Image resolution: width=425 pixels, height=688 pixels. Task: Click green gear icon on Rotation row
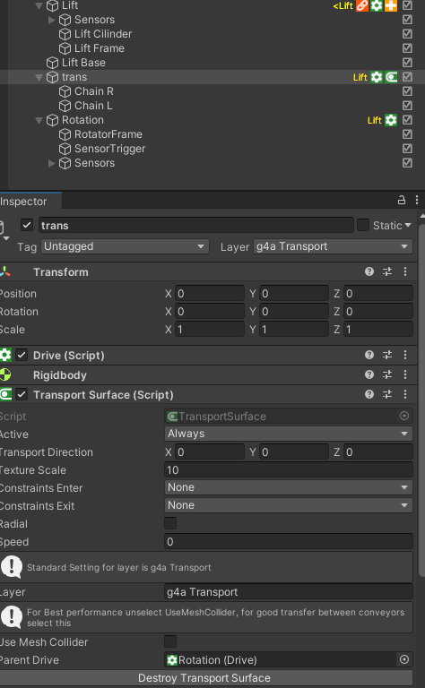pyautogui.click(x=391, y=120)
